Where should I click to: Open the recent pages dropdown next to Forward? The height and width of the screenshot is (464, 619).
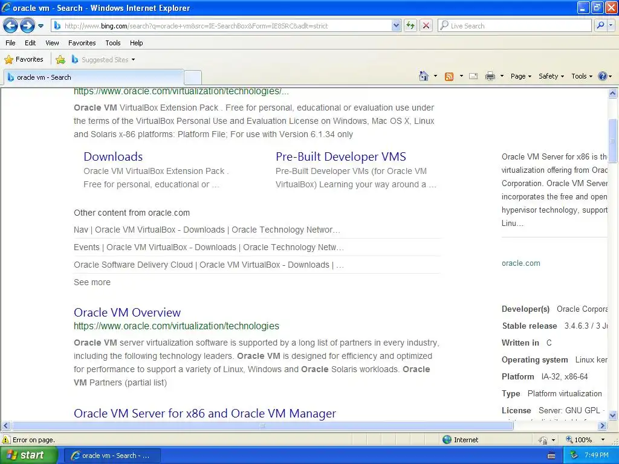point(41,26)
